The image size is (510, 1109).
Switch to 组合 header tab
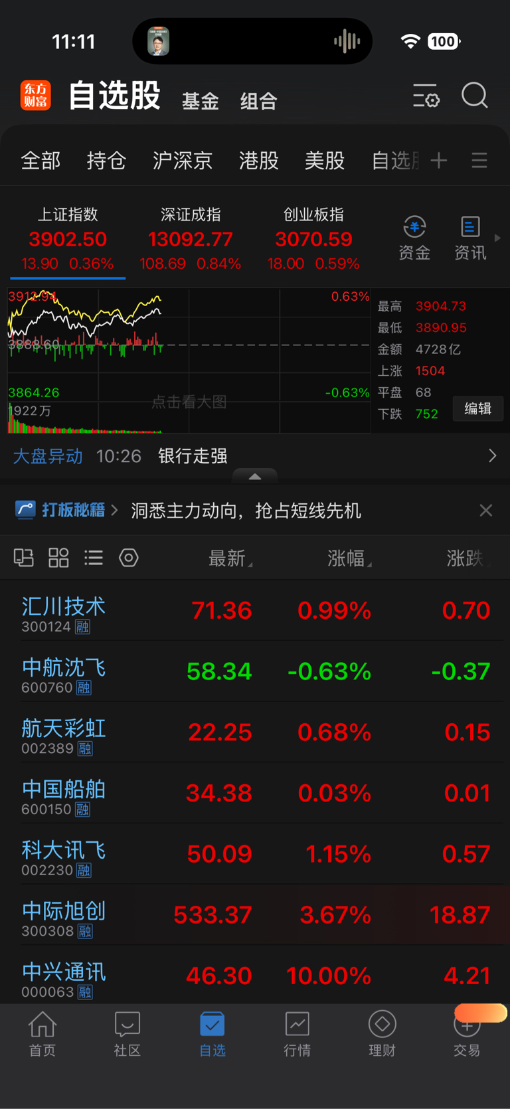click(x=258, y=101)
